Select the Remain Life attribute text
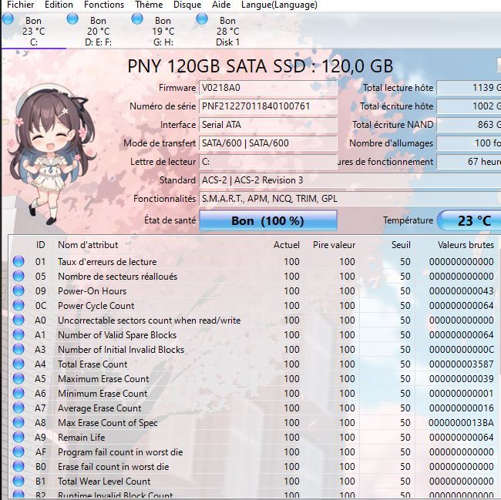Viewport: 501px width, 500px height. click(x=81, y=438)
